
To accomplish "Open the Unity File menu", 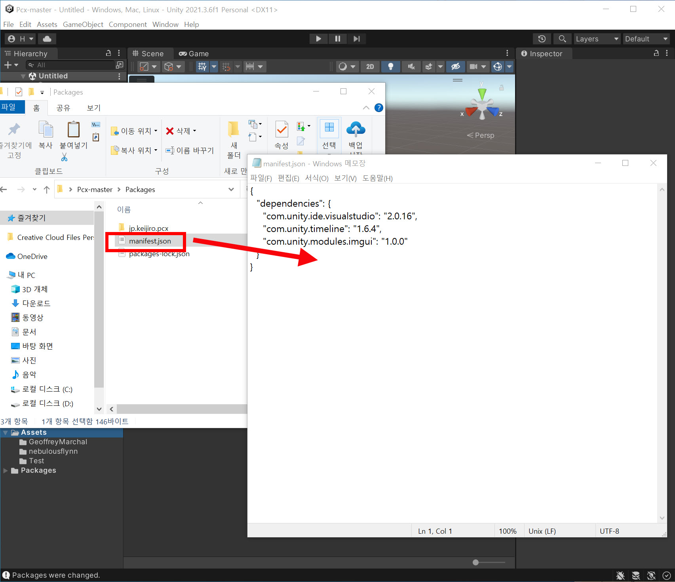I will tap(8, 25).
